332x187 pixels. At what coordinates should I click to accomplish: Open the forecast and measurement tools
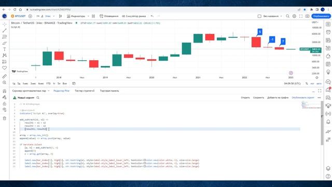click(5, 62)
